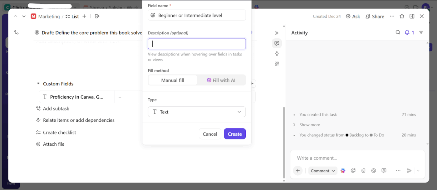This screenshot has width=437, height=190.
Task: Search the Activity feed
Action: [398, 32]
